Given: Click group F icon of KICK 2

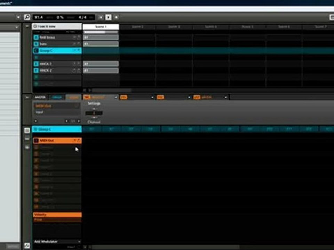Looking at the screenshot, I should (36, 70).
